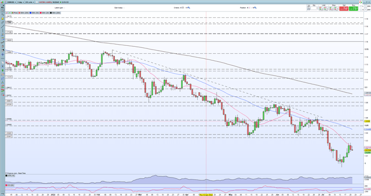
Task: Select the magnifier zoom tool in sidebar
Action: tap(3, 15)
